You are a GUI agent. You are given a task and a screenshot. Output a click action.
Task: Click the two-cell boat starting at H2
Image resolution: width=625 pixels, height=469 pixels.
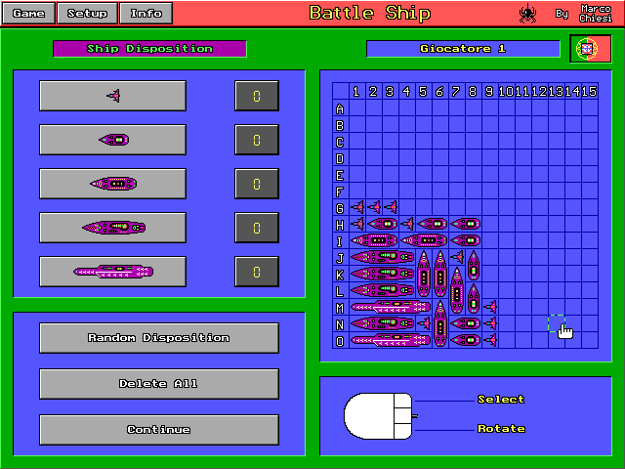382,224
